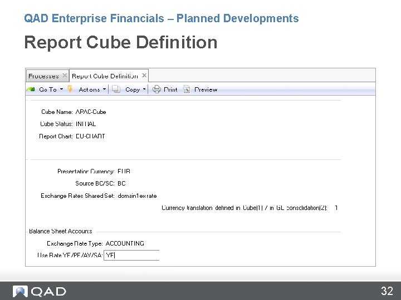
Task: Click the Balance Sheet Accounts section heading
Action: [x=61, y=231]
